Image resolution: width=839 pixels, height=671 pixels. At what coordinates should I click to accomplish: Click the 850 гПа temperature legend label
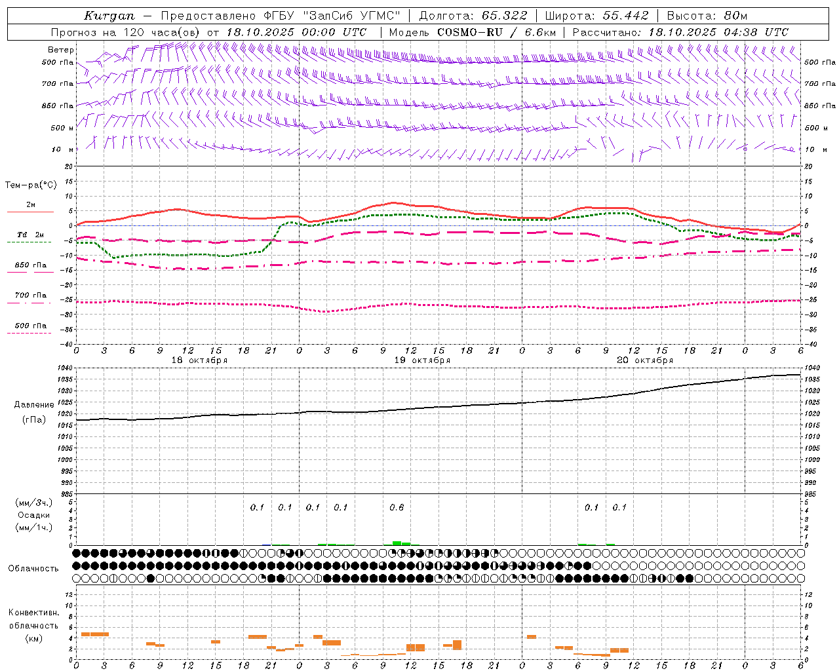click(31, 265)
